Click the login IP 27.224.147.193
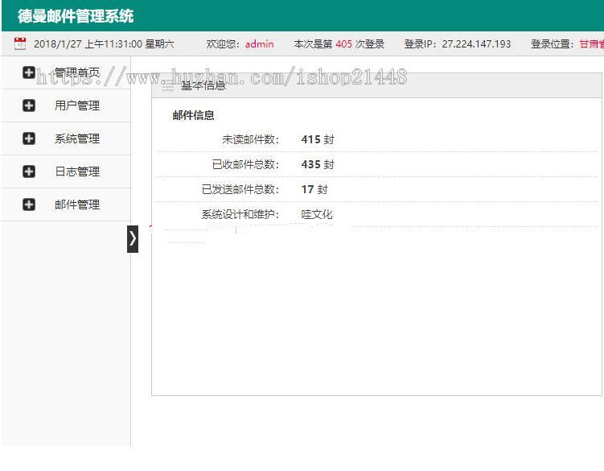Screen dimensions: 604x471 point(476,44)
